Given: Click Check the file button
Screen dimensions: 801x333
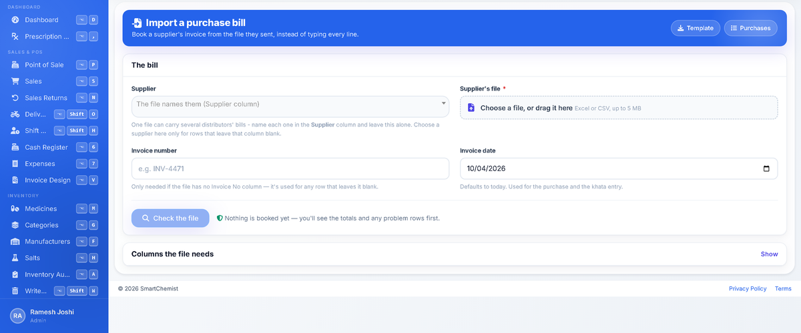Looking at the screenshot, I should (170, 218).
